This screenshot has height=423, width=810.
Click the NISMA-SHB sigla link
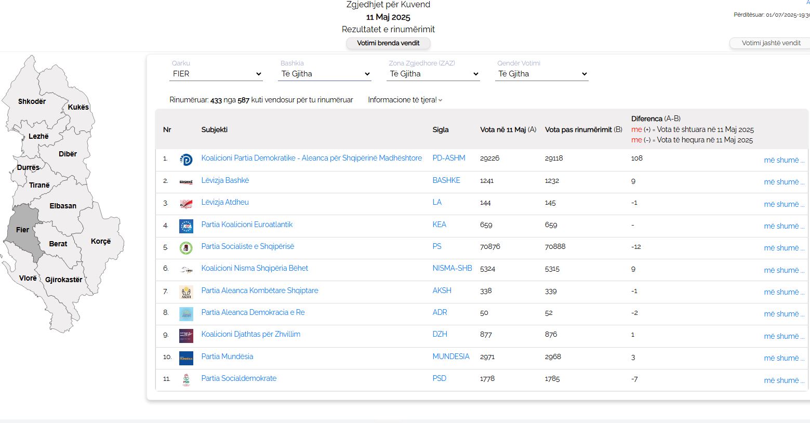tap(452, 268)
